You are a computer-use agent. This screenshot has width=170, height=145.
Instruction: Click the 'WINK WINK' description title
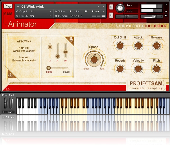click(x=24, y=41)
